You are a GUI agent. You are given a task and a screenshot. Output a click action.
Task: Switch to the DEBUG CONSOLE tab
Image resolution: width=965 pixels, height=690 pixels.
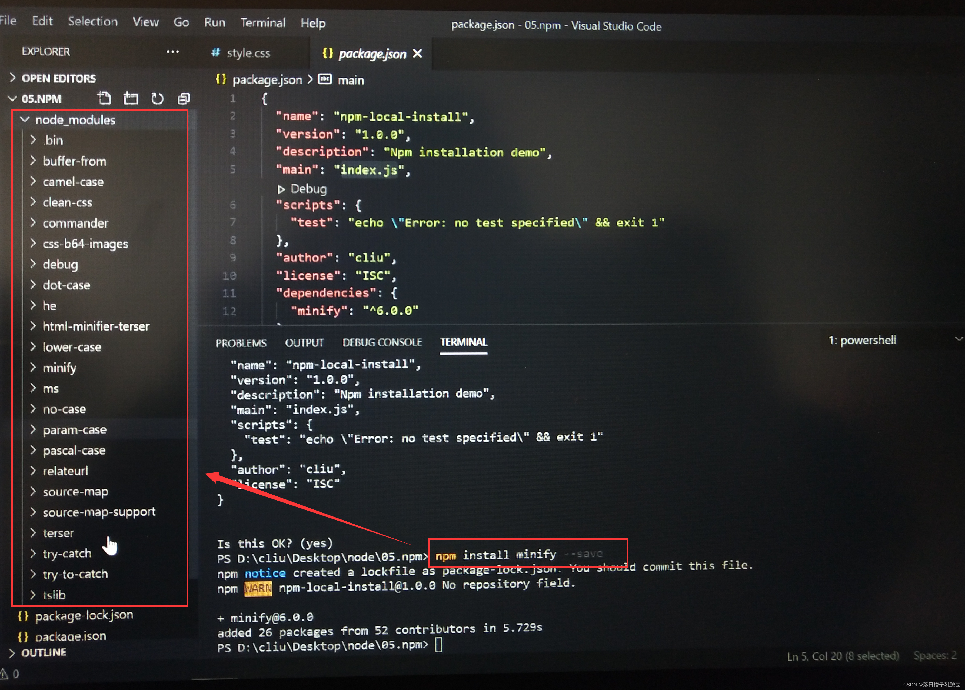coord(382,342)
